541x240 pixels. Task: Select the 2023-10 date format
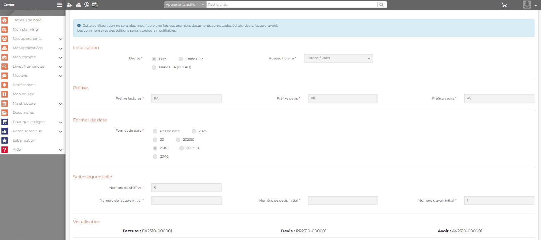point(181,148)
